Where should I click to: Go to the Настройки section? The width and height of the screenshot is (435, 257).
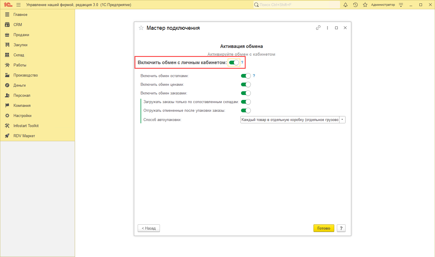click(22, 116)
